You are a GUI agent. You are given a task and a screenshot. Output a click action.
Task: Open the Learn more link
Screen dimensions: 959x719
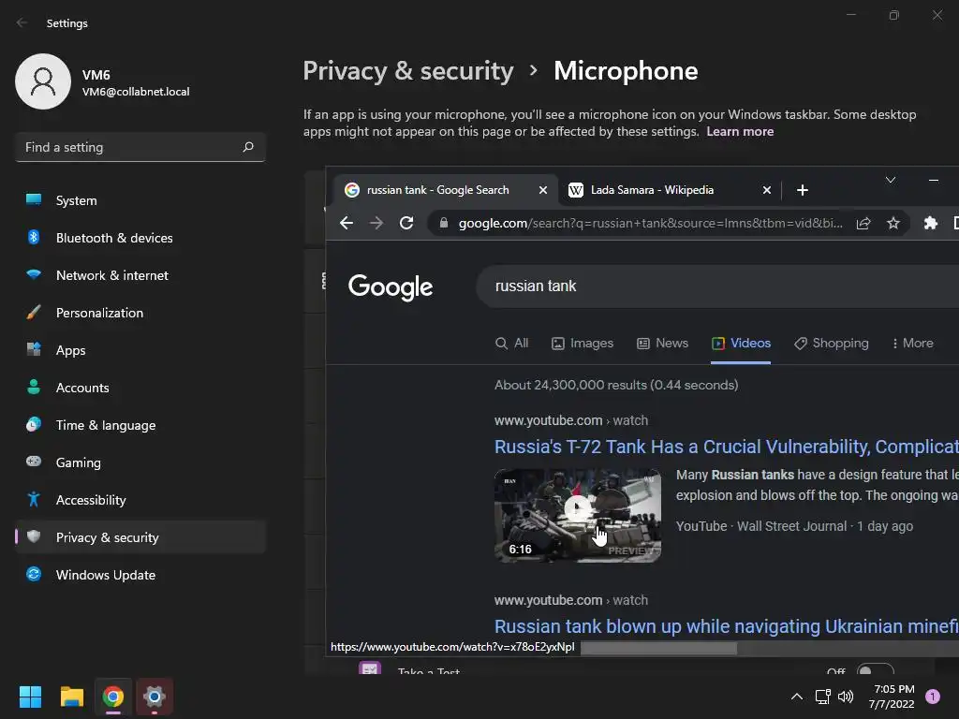tap(740, 131)
